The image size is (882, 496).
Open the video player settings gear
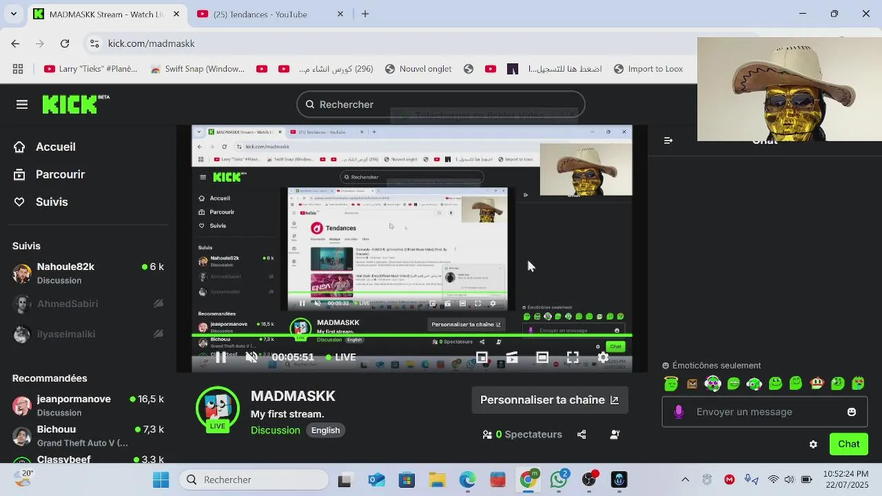[x=603, y=357]
